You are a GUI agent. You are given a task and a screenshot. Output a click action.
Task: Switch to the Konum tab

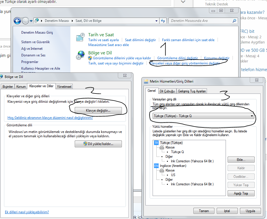tap(21, 87)
